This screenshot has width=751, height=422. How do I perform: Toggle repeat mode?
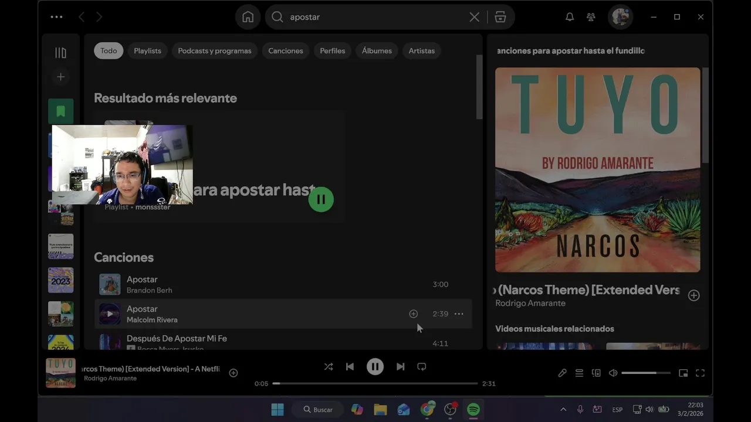(x=421, y=366)
